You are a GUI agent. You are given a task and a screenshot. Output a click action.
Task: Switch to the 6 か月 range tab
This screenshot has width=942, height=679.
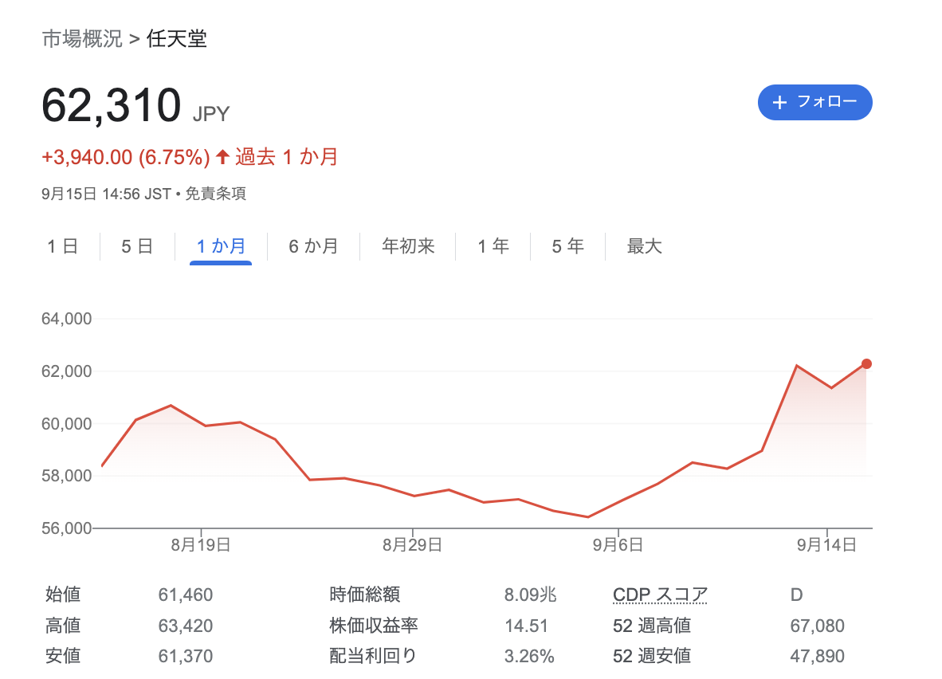[x=313, y=246]
